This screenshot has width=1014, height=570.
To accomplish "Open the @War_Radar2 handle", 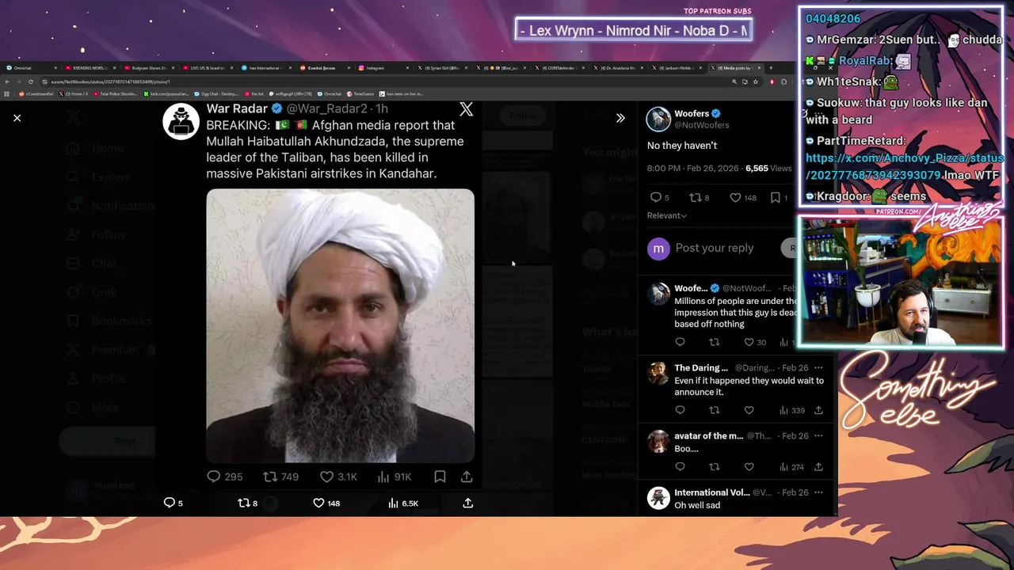I will coord(326,108).
